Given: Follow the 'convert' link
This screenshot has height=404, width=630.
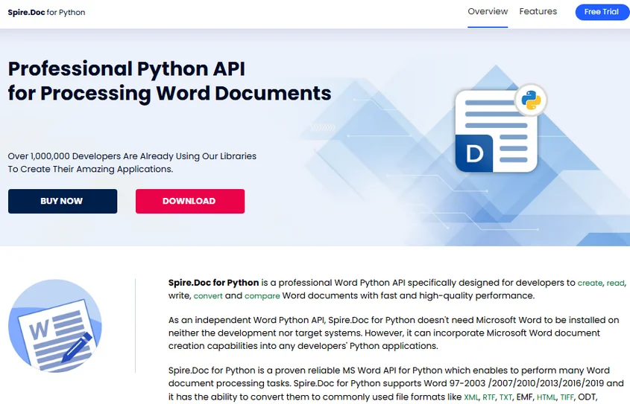Looking at the screenshot, I should click(x=208, y=296).
